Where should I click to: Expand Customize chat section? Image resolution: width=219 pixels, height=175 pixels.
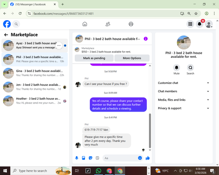(184, 83)
